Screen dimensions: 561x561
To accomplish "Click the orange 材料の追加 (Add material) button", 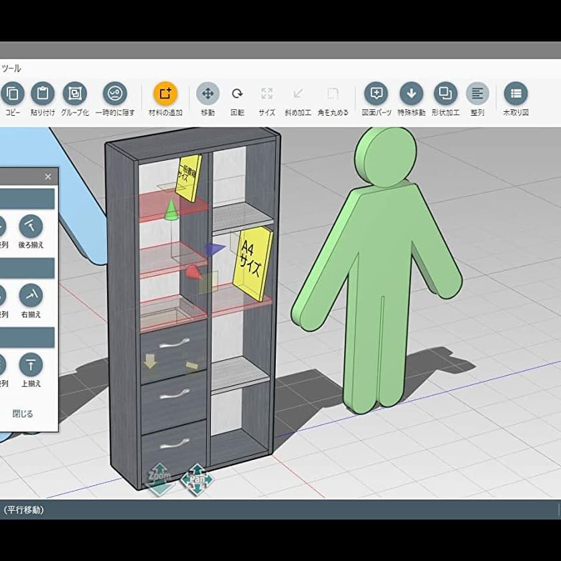I will pos(165,94).
